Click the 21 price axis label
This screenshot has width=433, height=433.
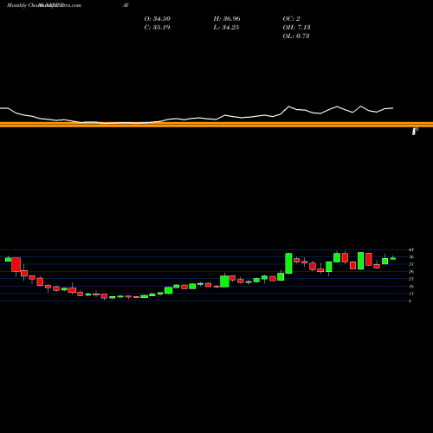[x=411, y=279]
